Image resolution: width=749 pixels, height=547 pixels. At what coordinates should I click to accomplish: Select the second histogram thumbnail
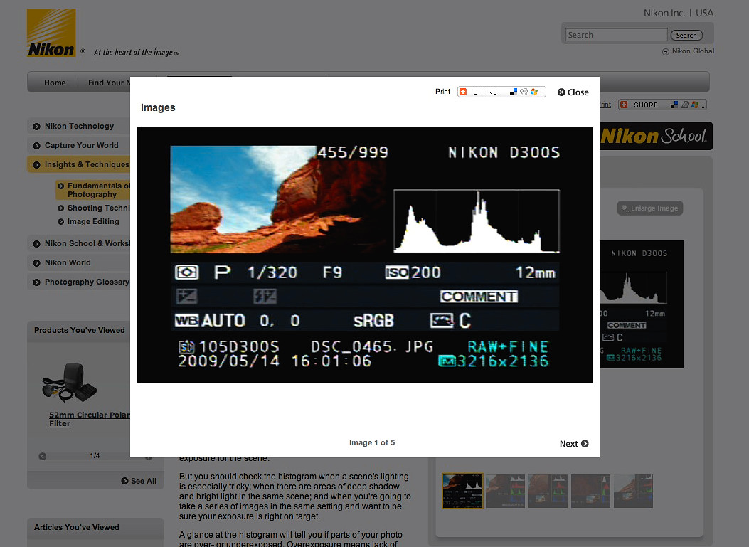tap(506, 491)
